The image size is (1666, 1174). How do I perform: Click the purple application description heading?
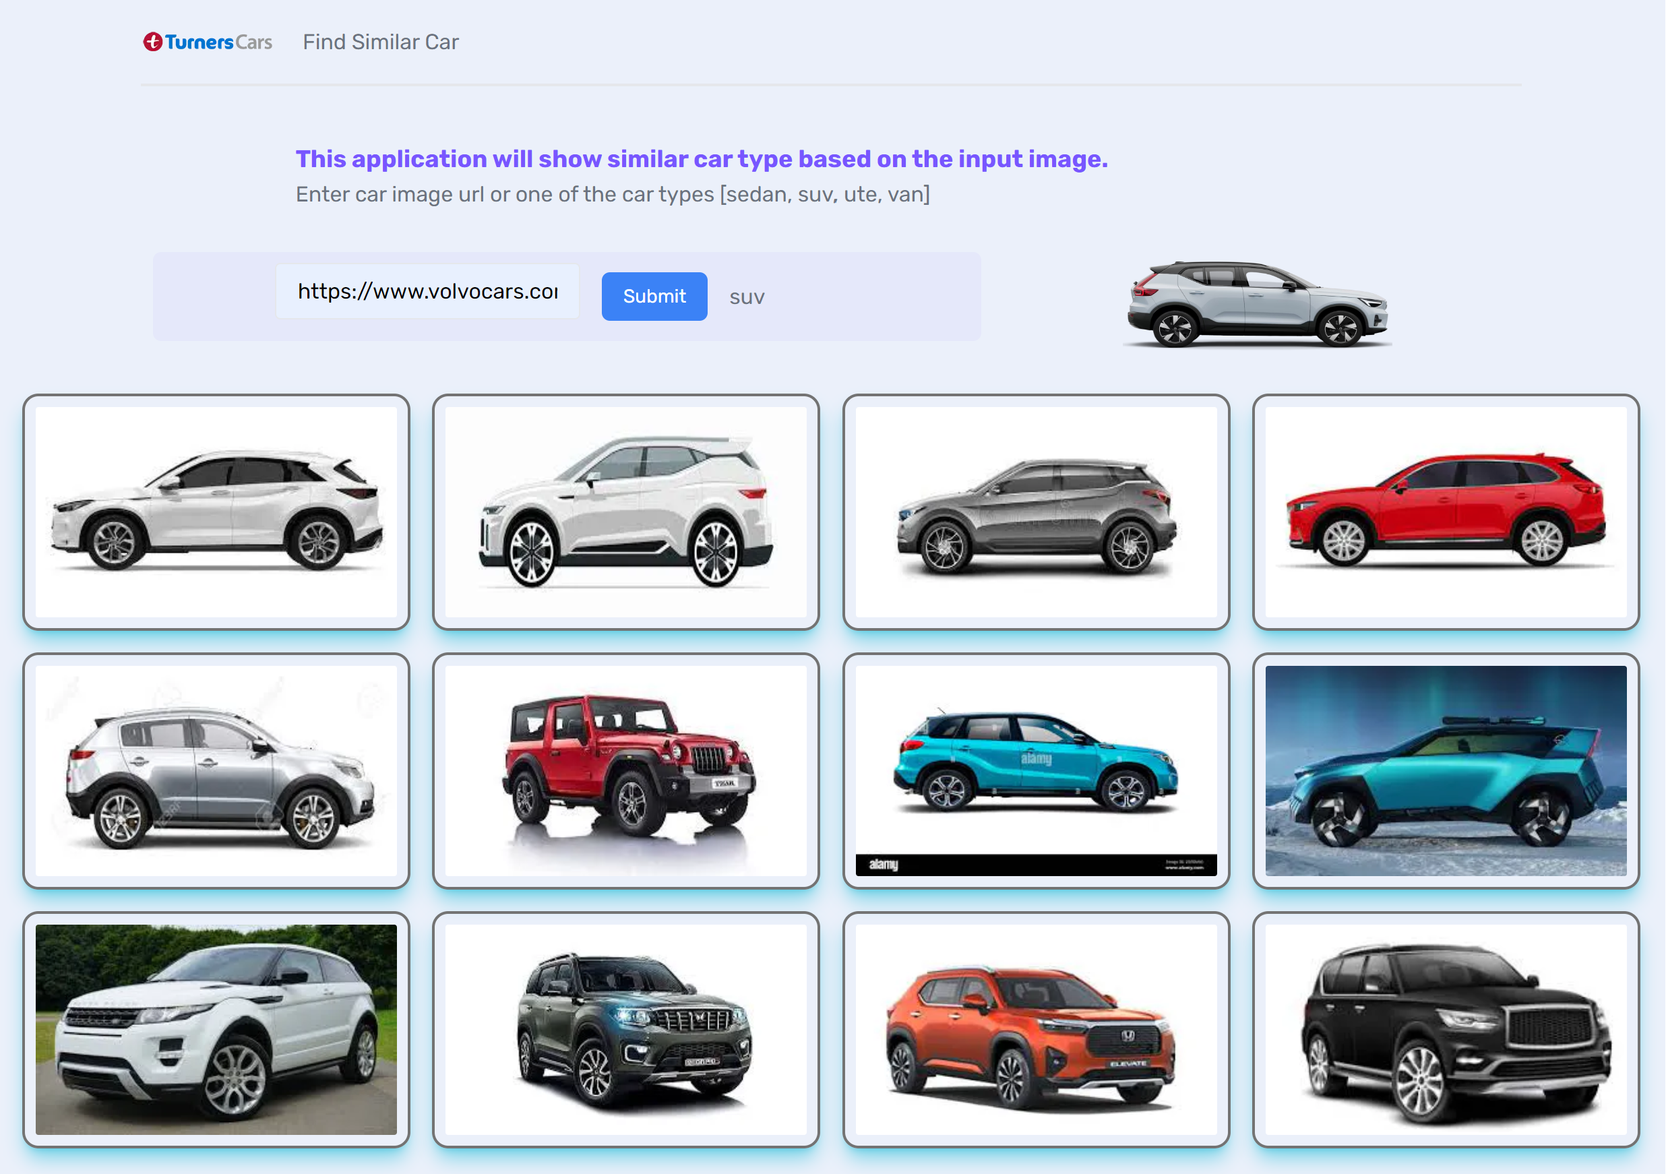click(x=701, y=159)
